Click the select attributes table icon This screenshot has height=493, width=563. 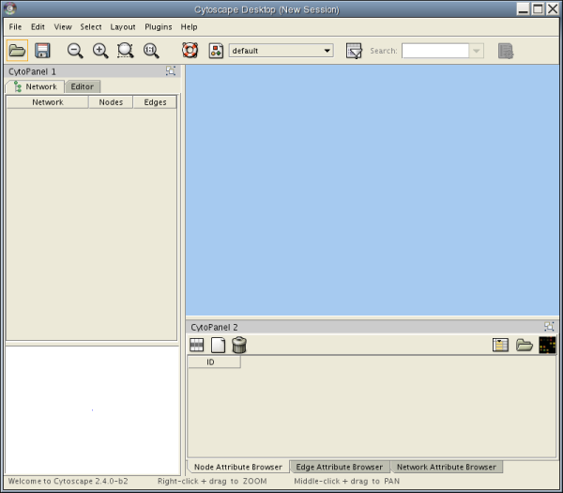197,345
